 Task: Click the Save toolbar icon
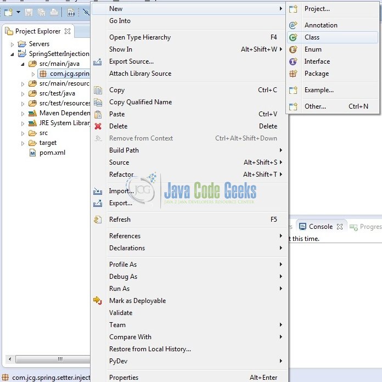(29, 12)
